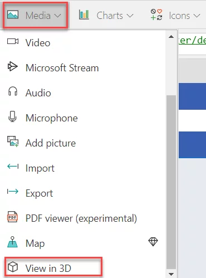Click the PDF viewer icon
The height and width of the screenshot is (278, 206).
pos(12,217)
